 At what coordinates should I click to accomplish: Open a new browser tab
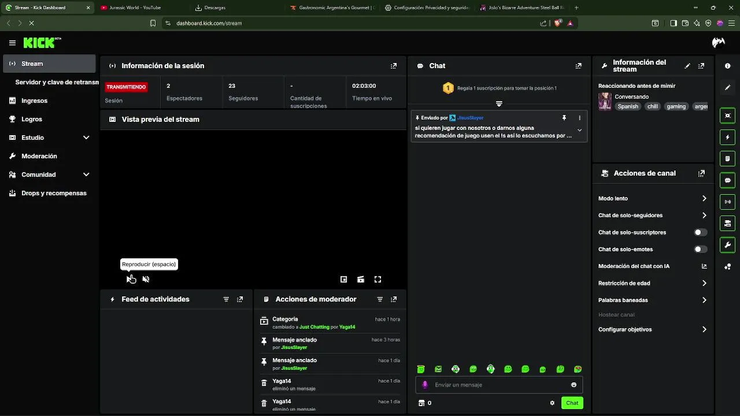(x=576, y=8)
